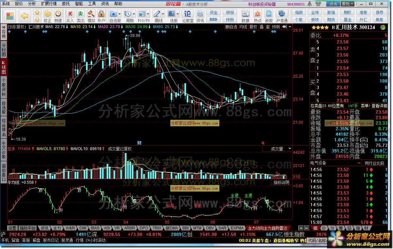Click the down arrow page icon in toolbar

pos(38,19)
